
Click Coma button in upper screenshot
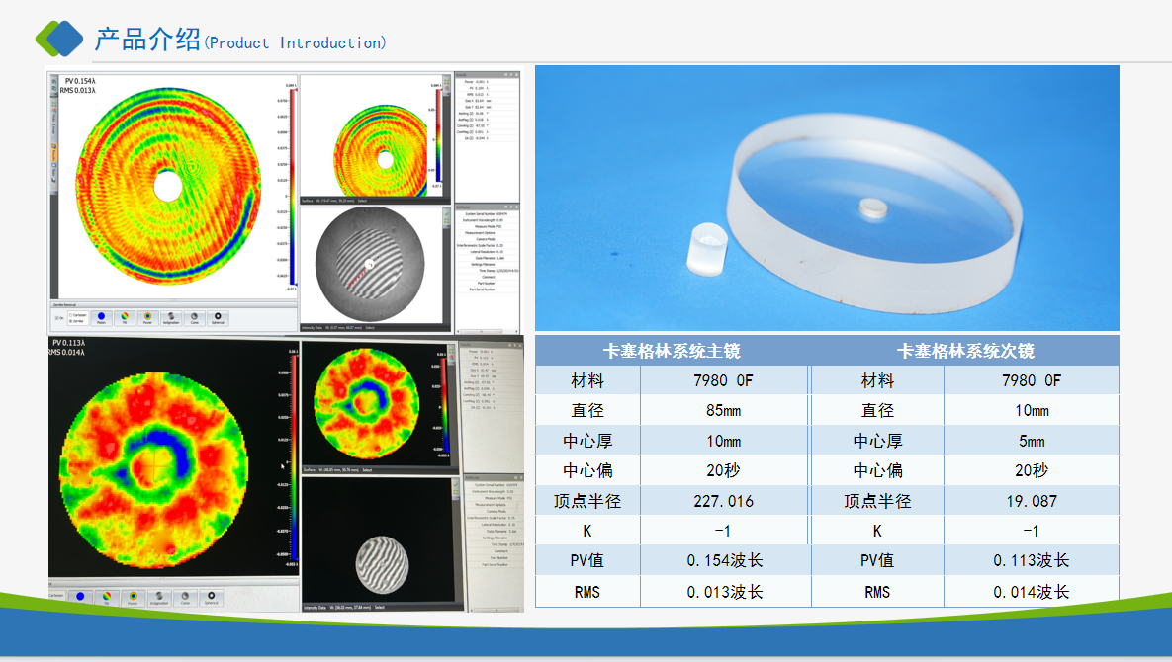click(x=194, y=318)
